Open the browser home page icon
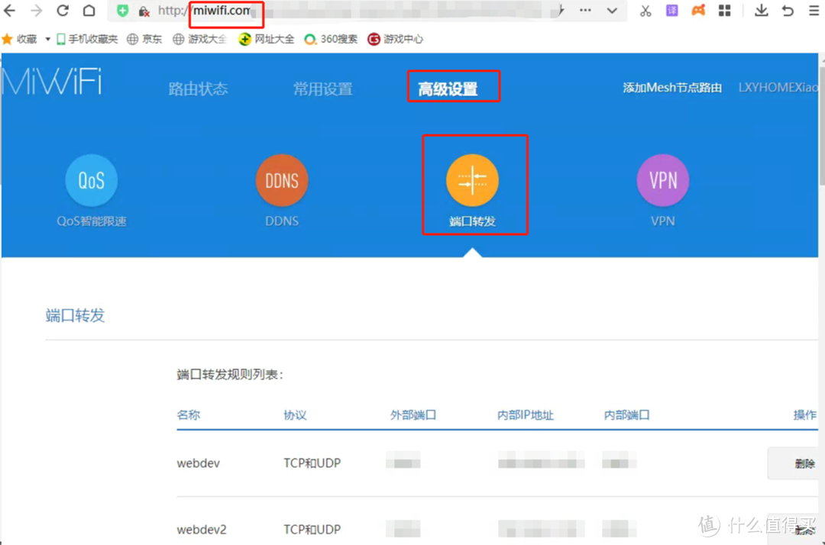 [x=89, y=11]
